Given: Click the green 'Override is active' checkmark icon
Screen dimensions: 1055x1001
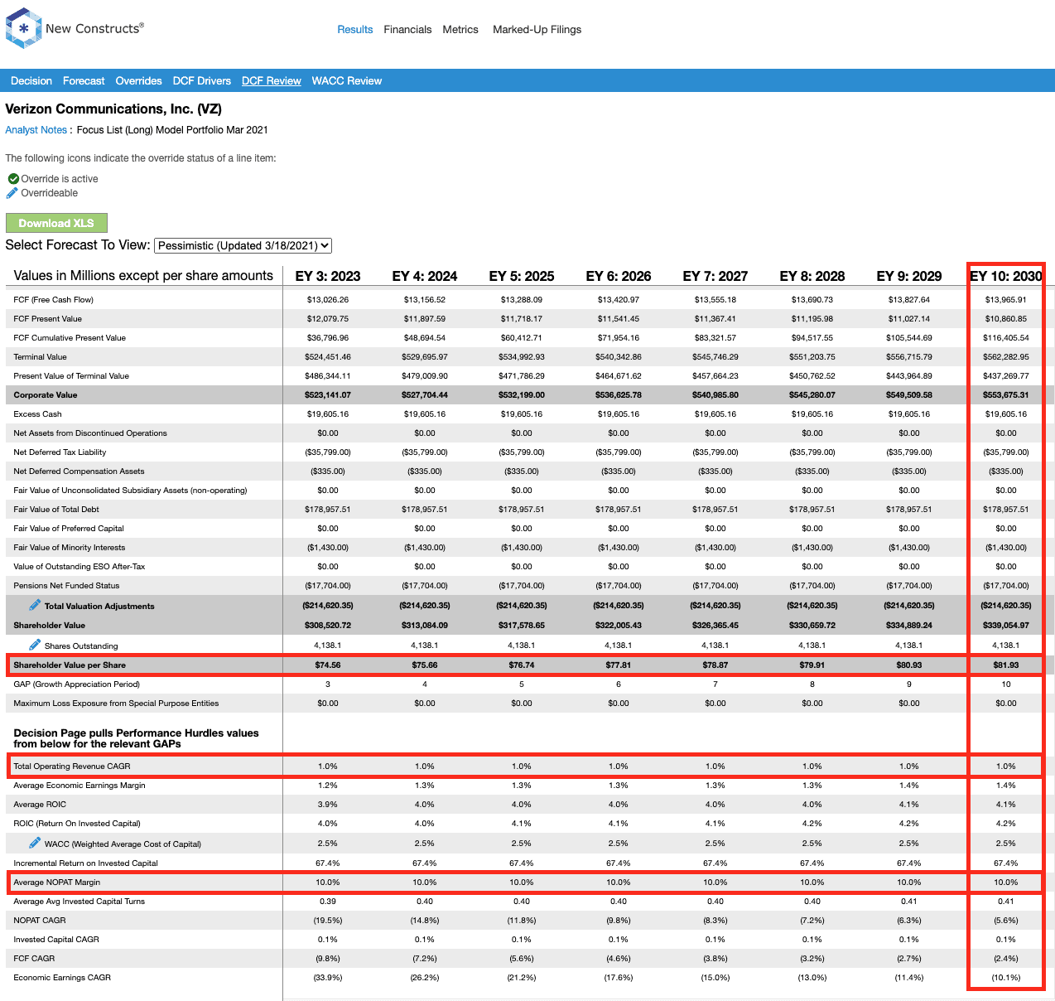Looking at the screenshot, I should point(13,179).
